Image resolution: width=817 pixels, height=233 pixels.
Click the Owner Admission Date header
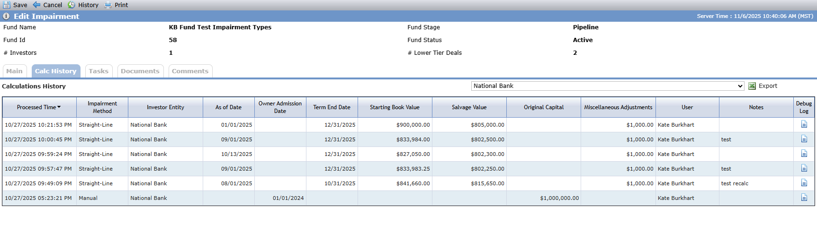click(x=280, y=107)
